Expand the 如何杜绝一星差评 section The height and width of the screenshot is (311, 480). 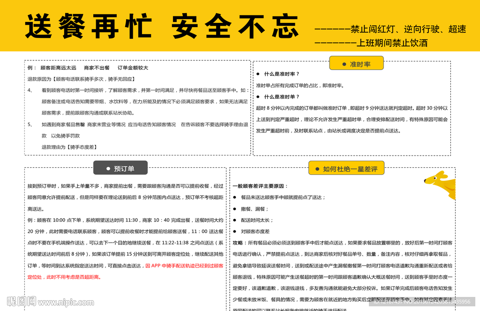(346, 168)
